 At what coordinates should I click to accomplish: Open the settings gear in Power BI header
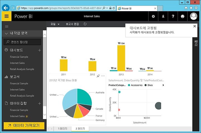tap(153, 16)
